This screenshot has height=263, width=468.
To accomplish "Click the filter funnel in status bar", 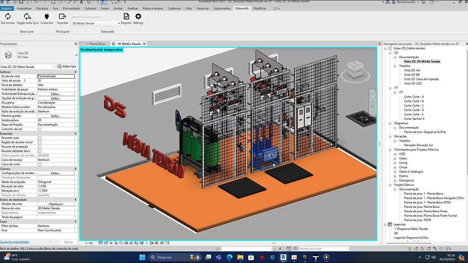I will 447,249.
